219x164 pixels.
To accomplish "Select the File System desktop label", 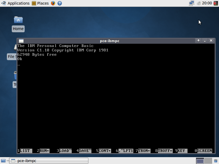I will click(12, 57).
